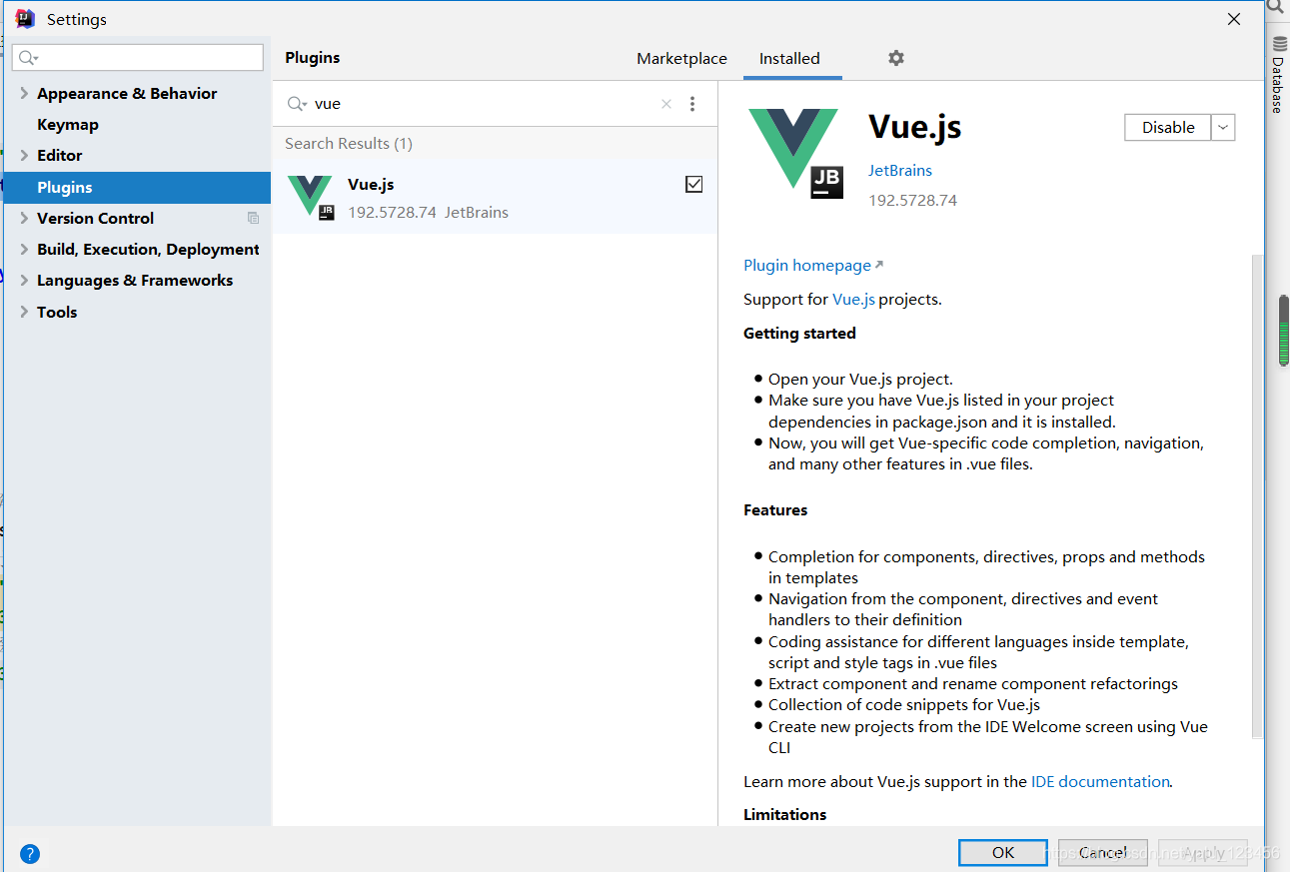Expand the Editor section
Image resolution: width=1290 pixels, height=872 pixels.
pos(24,155)
